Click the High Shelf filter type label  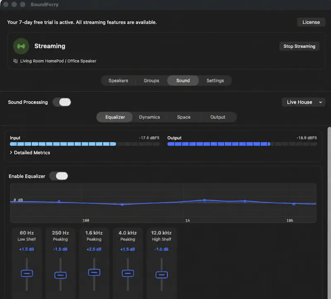pyautogui.click(x=161, y=239)
